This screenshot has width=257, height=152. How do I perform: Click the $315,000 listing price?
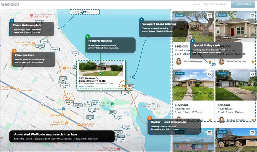(224, 105)
